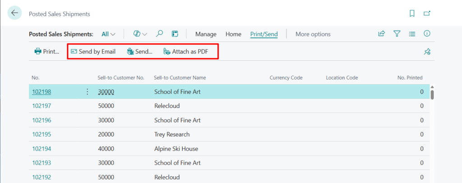
Task: Click the Share icon
Action: [381, 34]
